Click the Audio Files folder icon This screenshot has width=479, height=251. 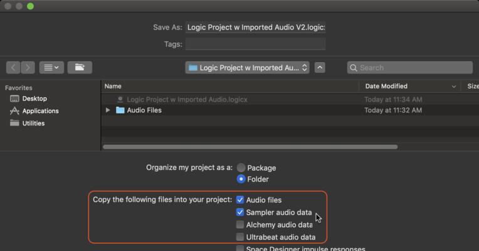tap(120, 110)
